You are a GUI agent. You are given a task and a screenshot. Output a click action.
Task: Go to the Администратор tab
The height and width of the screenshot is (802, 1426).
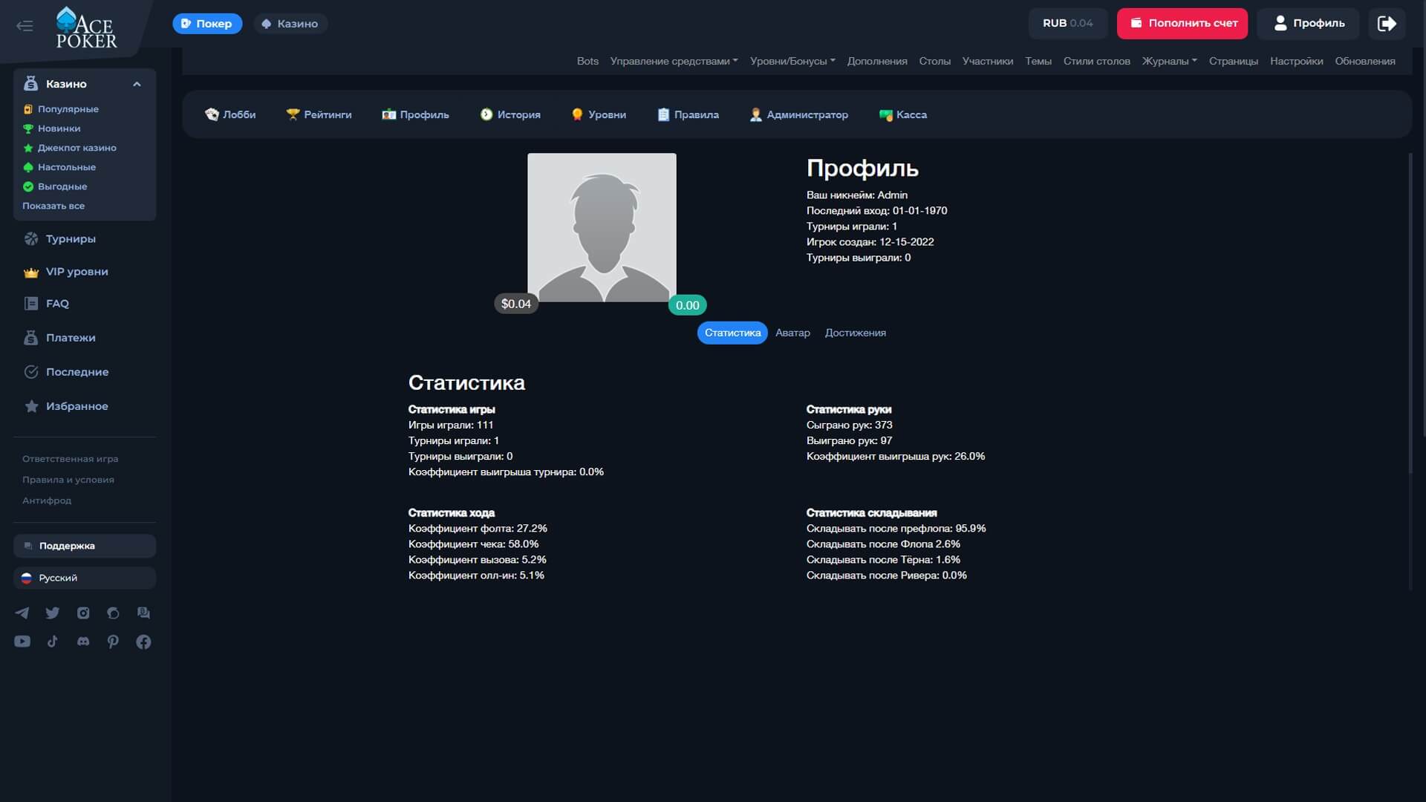798,114
